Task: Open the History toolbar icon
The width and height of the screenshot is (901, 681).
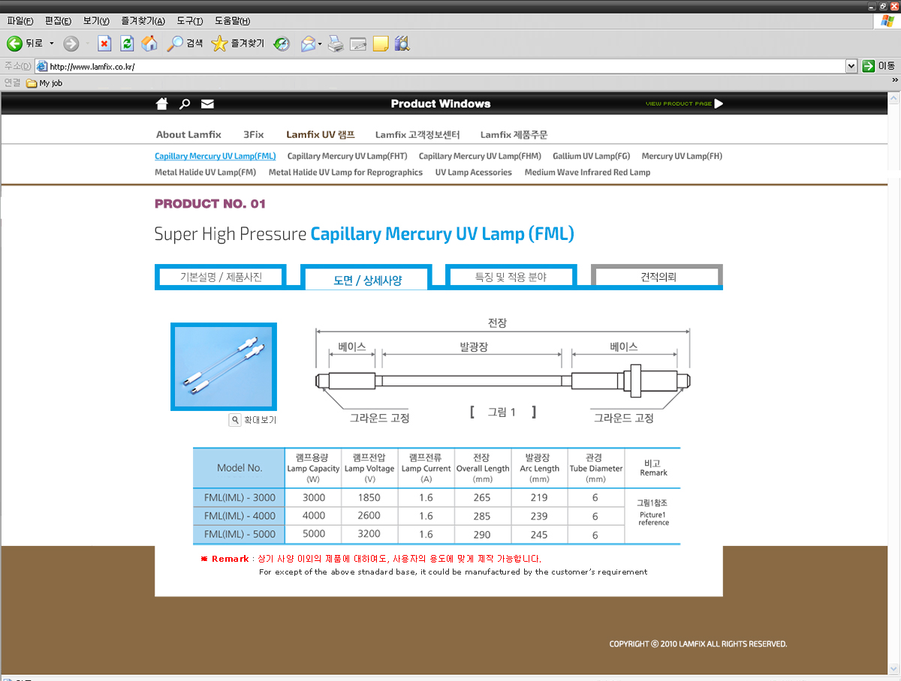Action: (282, 43)
